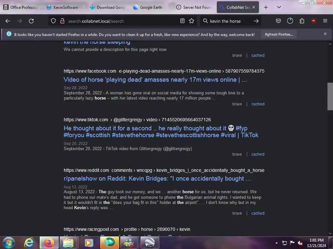Click the muted volume tray icon
Image resolution: width=333 pixels, height=249 pixels.
click(300, 243)
